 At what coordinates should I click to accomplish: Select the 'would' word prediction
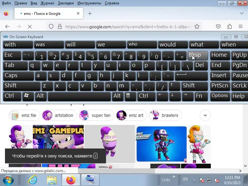[173, 45]
